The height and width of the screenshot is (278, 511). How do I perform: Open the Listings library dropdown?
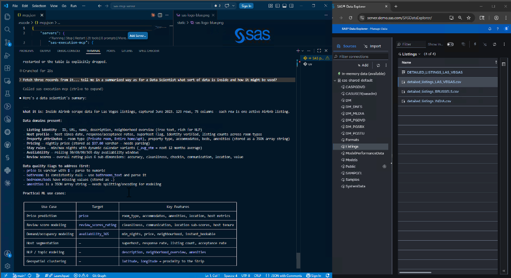coord(410,54)
